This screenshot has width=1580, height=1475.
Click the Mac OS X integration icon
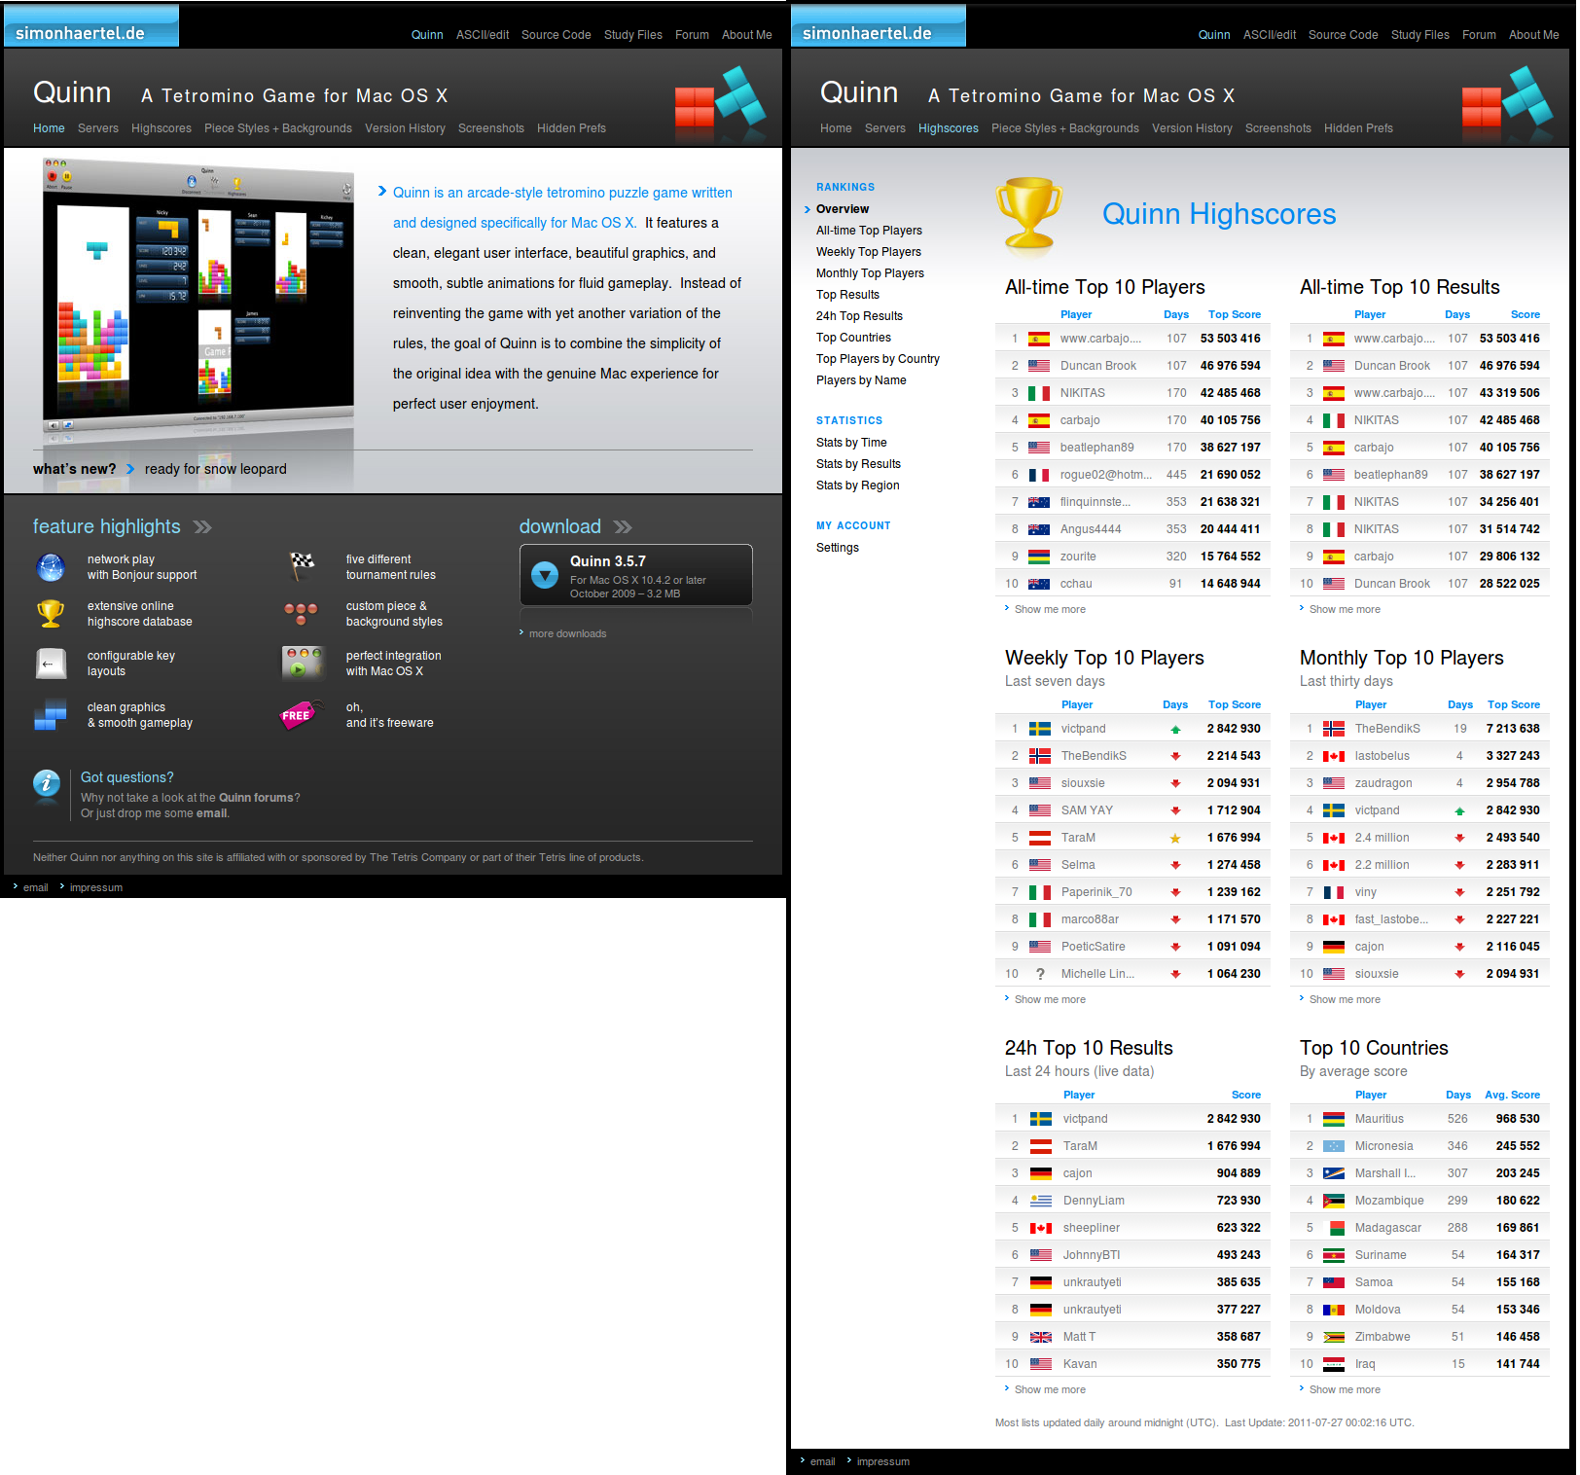(x=303, y=663)
